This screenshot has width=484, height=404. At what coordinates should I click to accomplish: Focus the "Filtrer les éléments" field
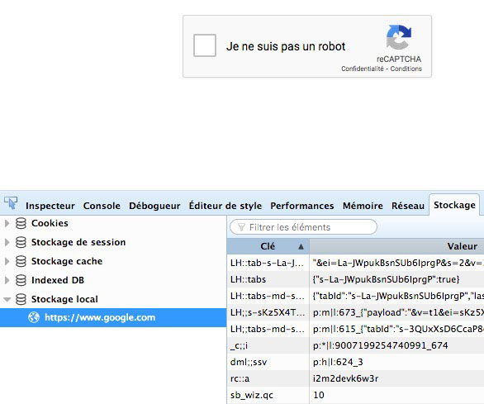303,227
